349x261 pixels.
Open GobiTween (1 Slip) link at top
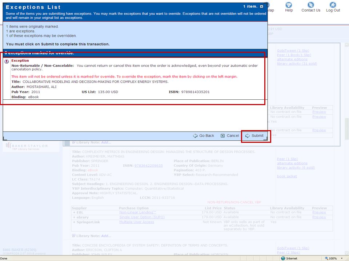[293, 51]
